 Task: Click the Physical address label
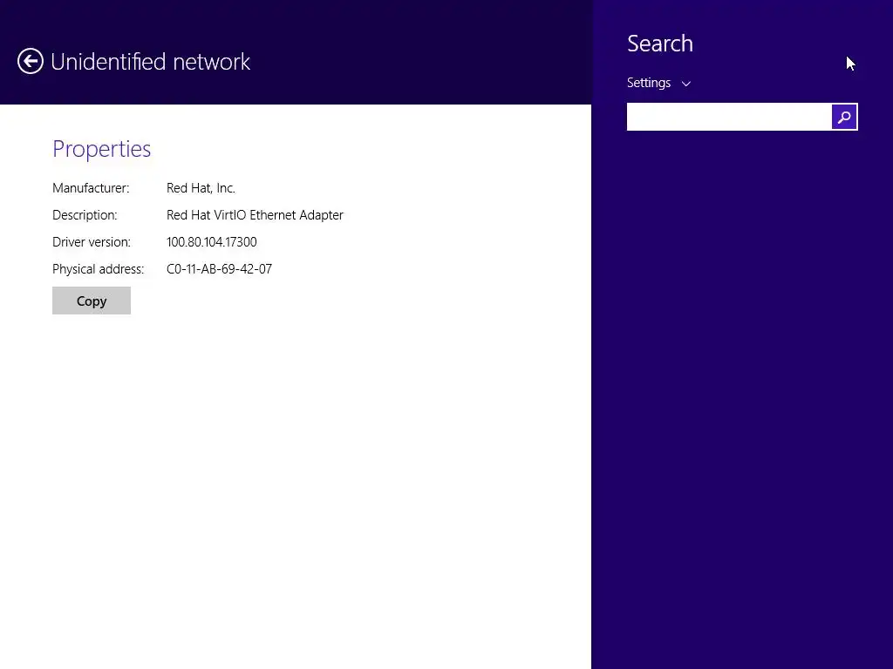[98, 269]
